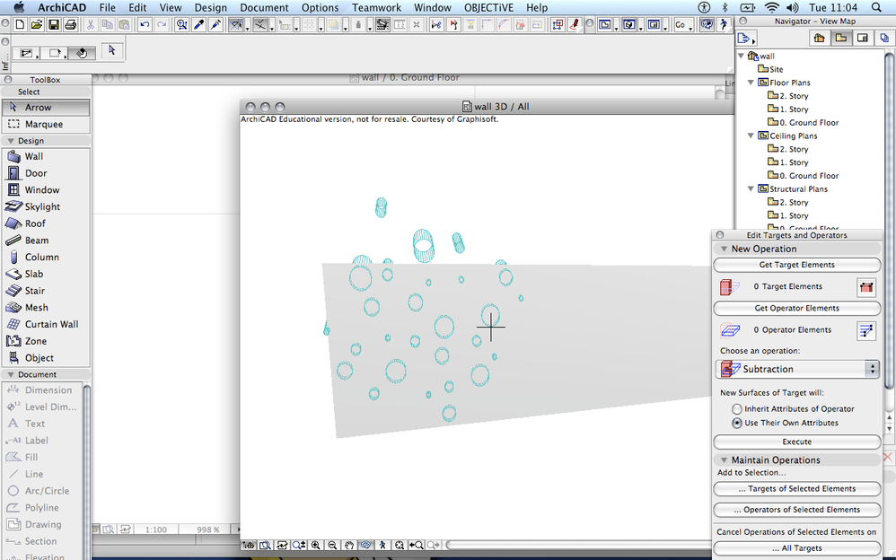Toggle the quick selection magnet button
896x560 pixels.
(x=82, y=53)
